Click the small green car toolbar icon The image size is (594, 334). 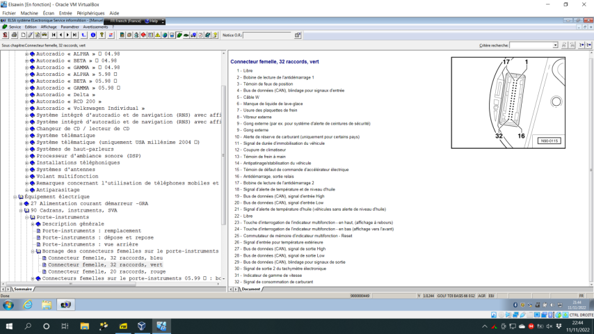click(x=186, y=35)
